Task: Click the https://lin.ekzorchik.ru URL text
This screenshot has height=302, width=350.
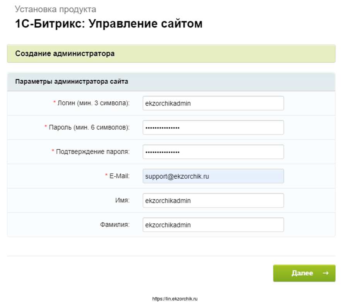Action: [x=175, y=299]
